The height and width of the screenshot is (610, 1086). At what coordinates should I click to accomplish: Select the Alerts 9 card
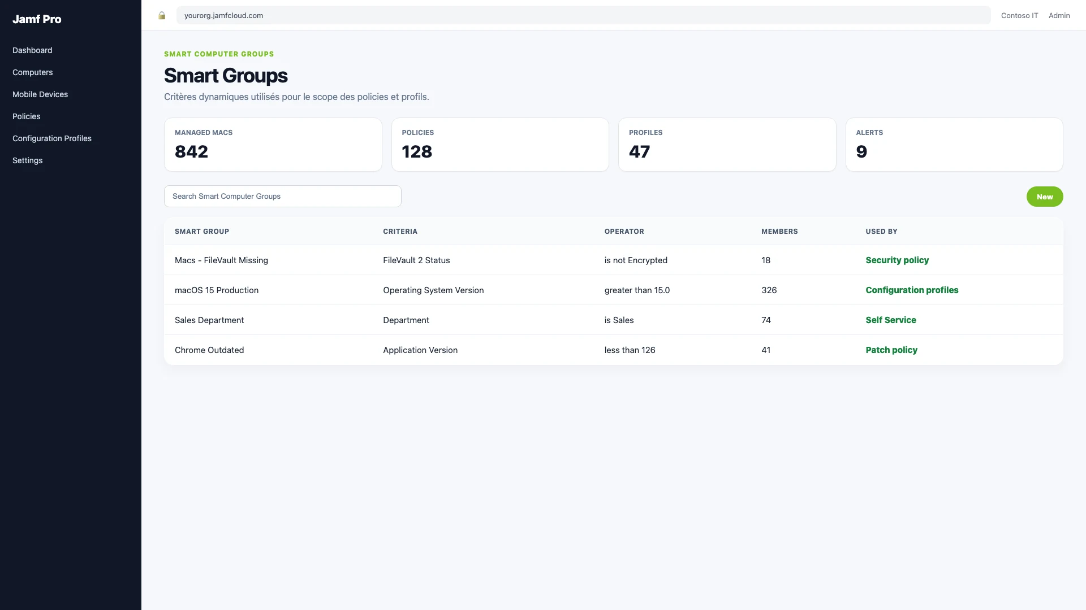pyautogui.click(x=954, y=145)
